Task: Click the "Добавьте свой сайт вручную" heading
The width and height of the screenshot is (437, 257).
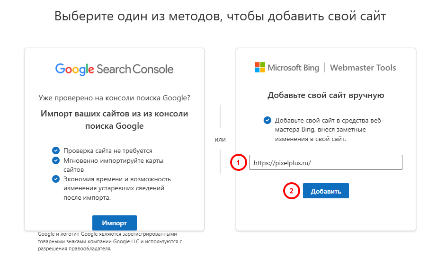Action: coord(326,95)
